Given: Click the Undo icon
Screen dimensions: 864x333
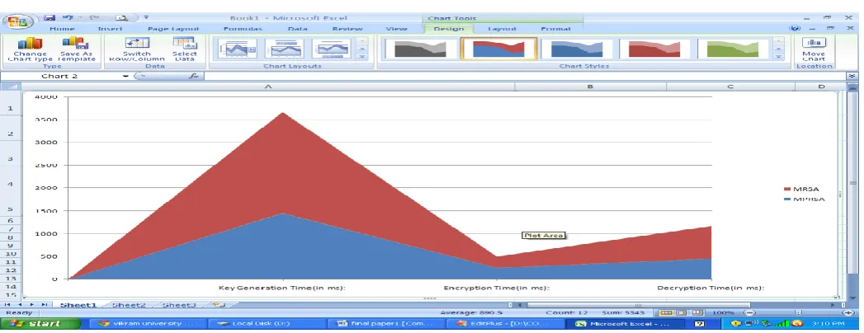Looking at the screenshot, I should click(x=68, y=18).
